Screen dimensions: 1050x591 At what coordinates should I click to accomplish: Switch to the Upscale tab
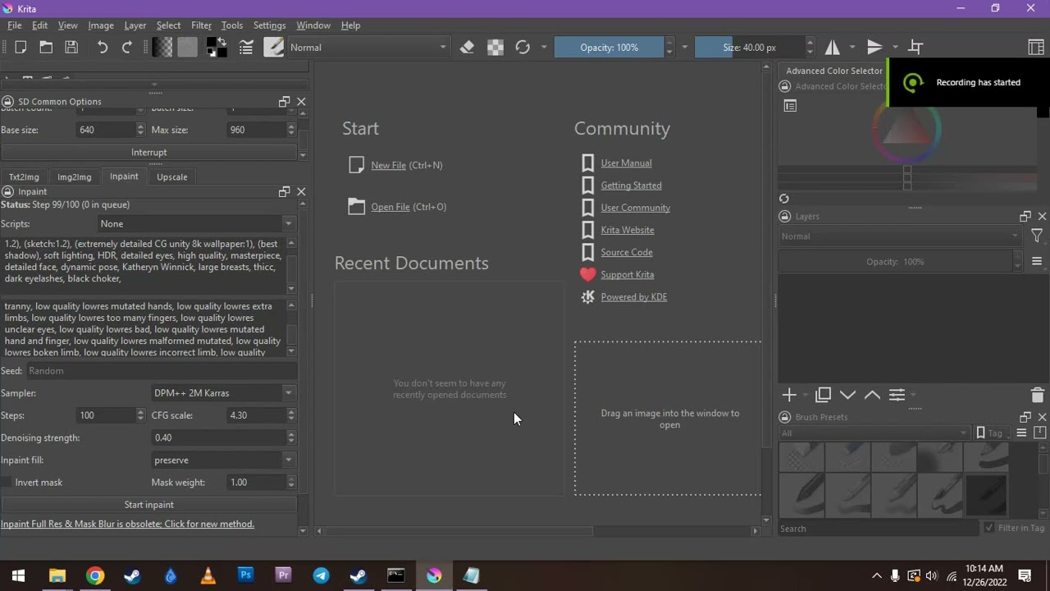point(172,177)
